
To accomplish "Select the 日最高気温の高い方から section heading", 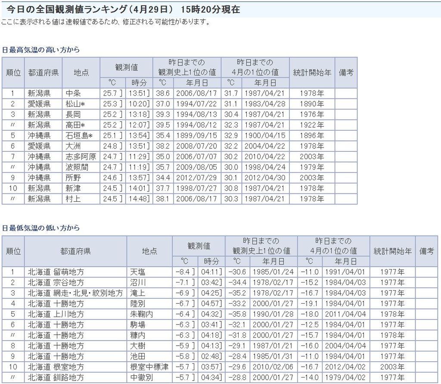I will point(41,50).
